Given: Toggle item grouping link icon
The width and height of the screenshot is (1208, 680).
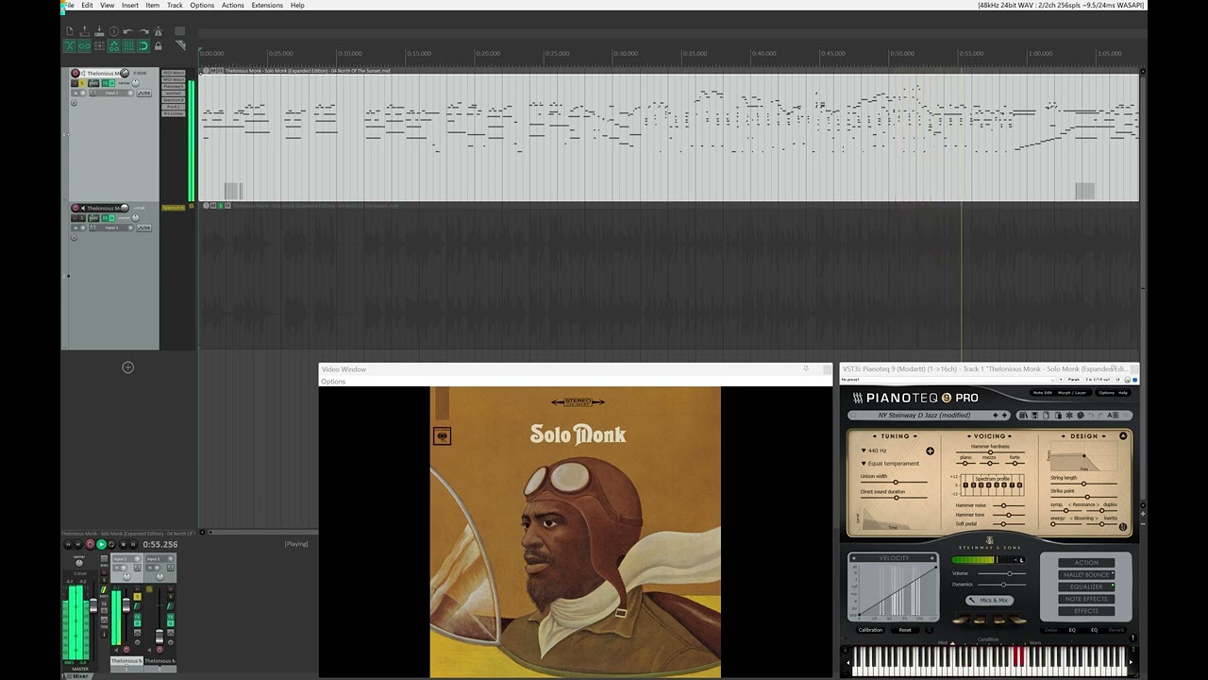Looking at the screenshot, I should (84, 45).
